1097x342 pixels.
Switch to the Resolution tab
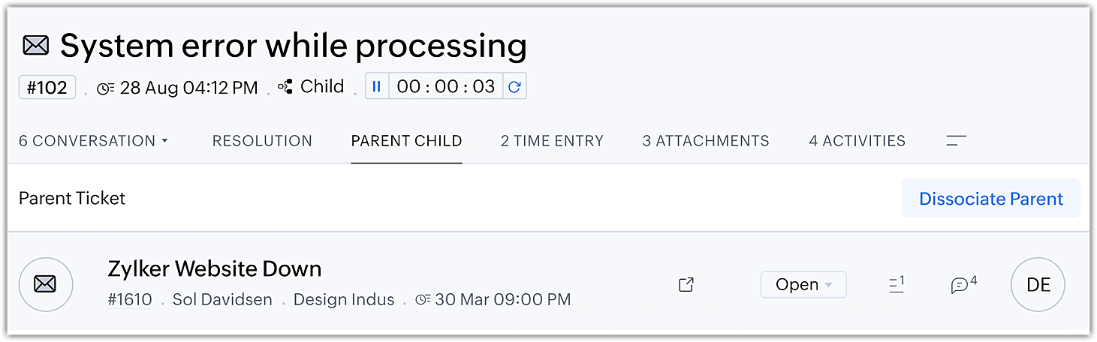pyautogui.click(x=262, y=141)
